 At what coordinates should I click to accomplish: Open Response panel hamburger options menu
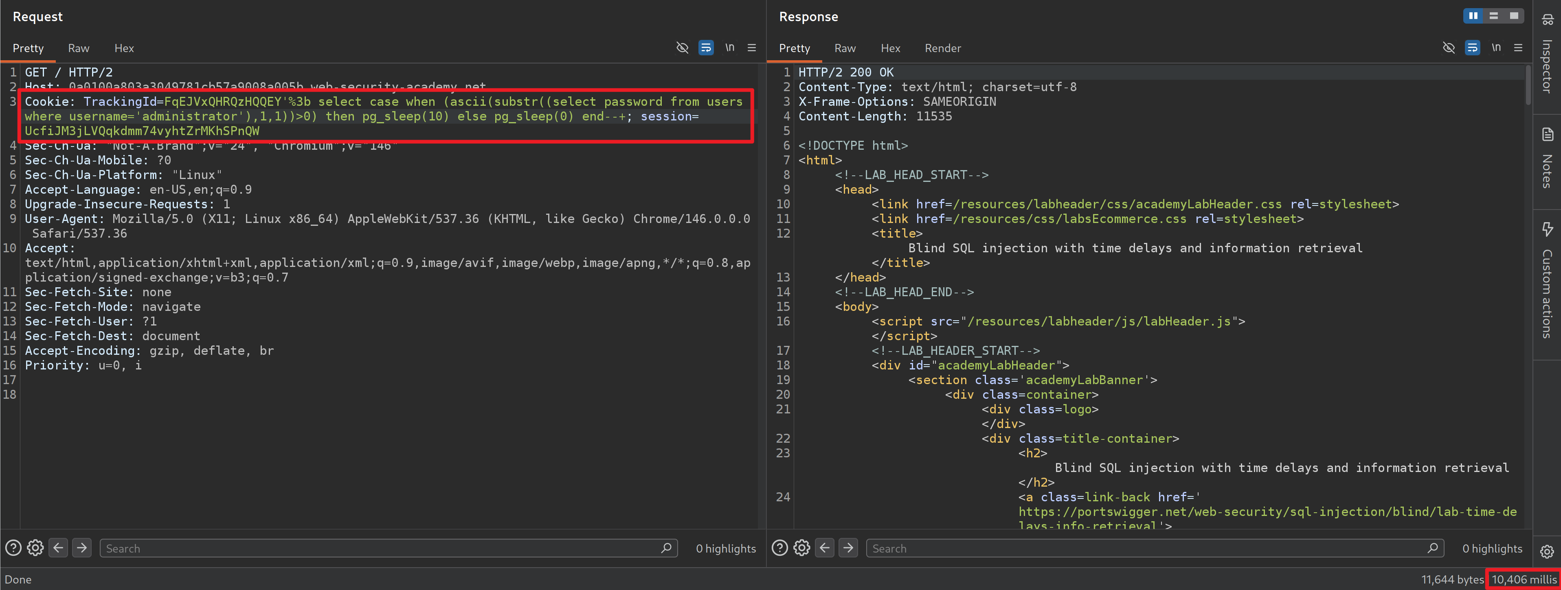1518,47
